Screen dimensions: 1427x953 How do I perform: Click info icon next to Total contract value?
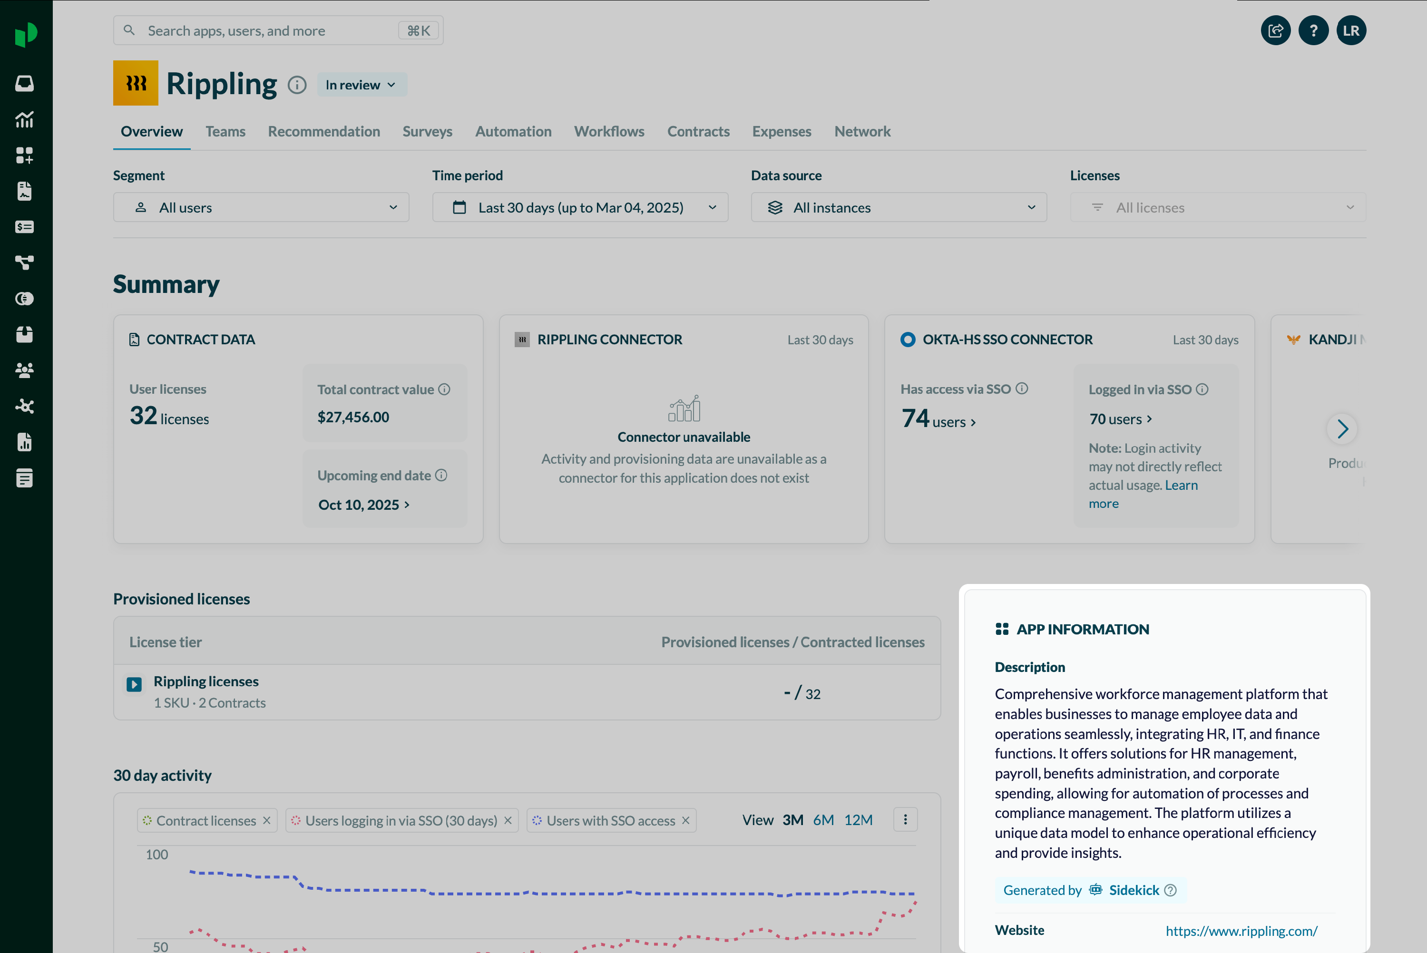point(444,389)
